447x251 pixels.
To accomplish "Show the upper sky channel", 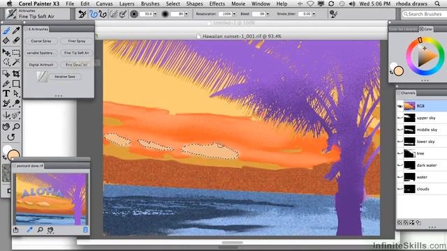I will (x=400, y=118).
